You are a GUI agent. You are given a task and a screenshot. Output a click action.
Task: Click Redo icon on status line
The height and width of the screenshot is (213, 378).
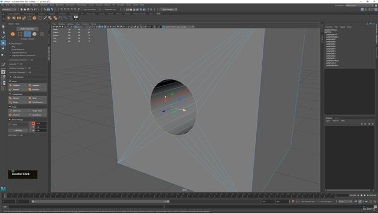click(35, 9)
